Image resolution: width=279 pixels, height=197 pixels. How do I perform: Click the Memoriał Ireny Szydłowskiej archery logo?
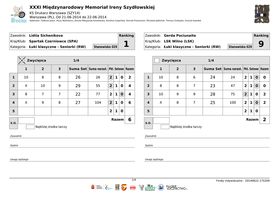pyautogui.click(x=19, y=14)
